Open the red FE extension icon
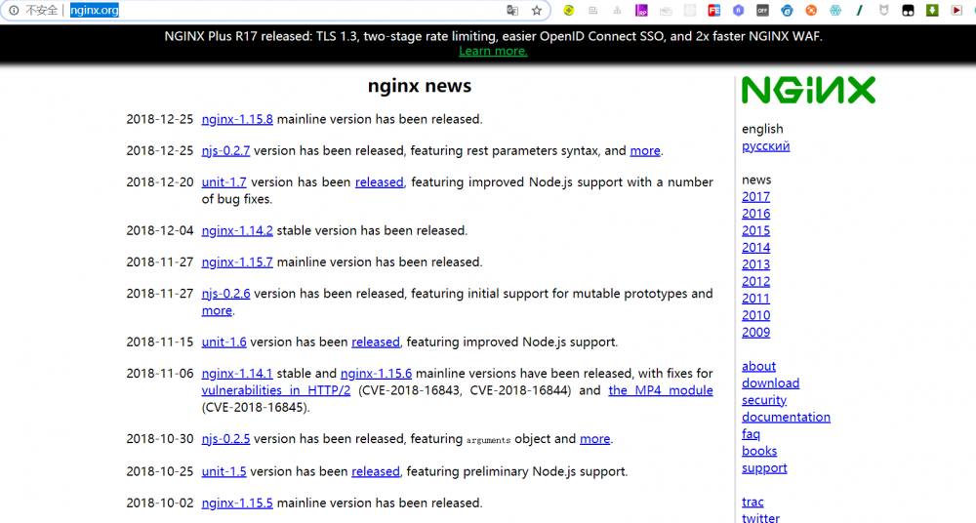976x523 pixels. click(x=714, y=10)
